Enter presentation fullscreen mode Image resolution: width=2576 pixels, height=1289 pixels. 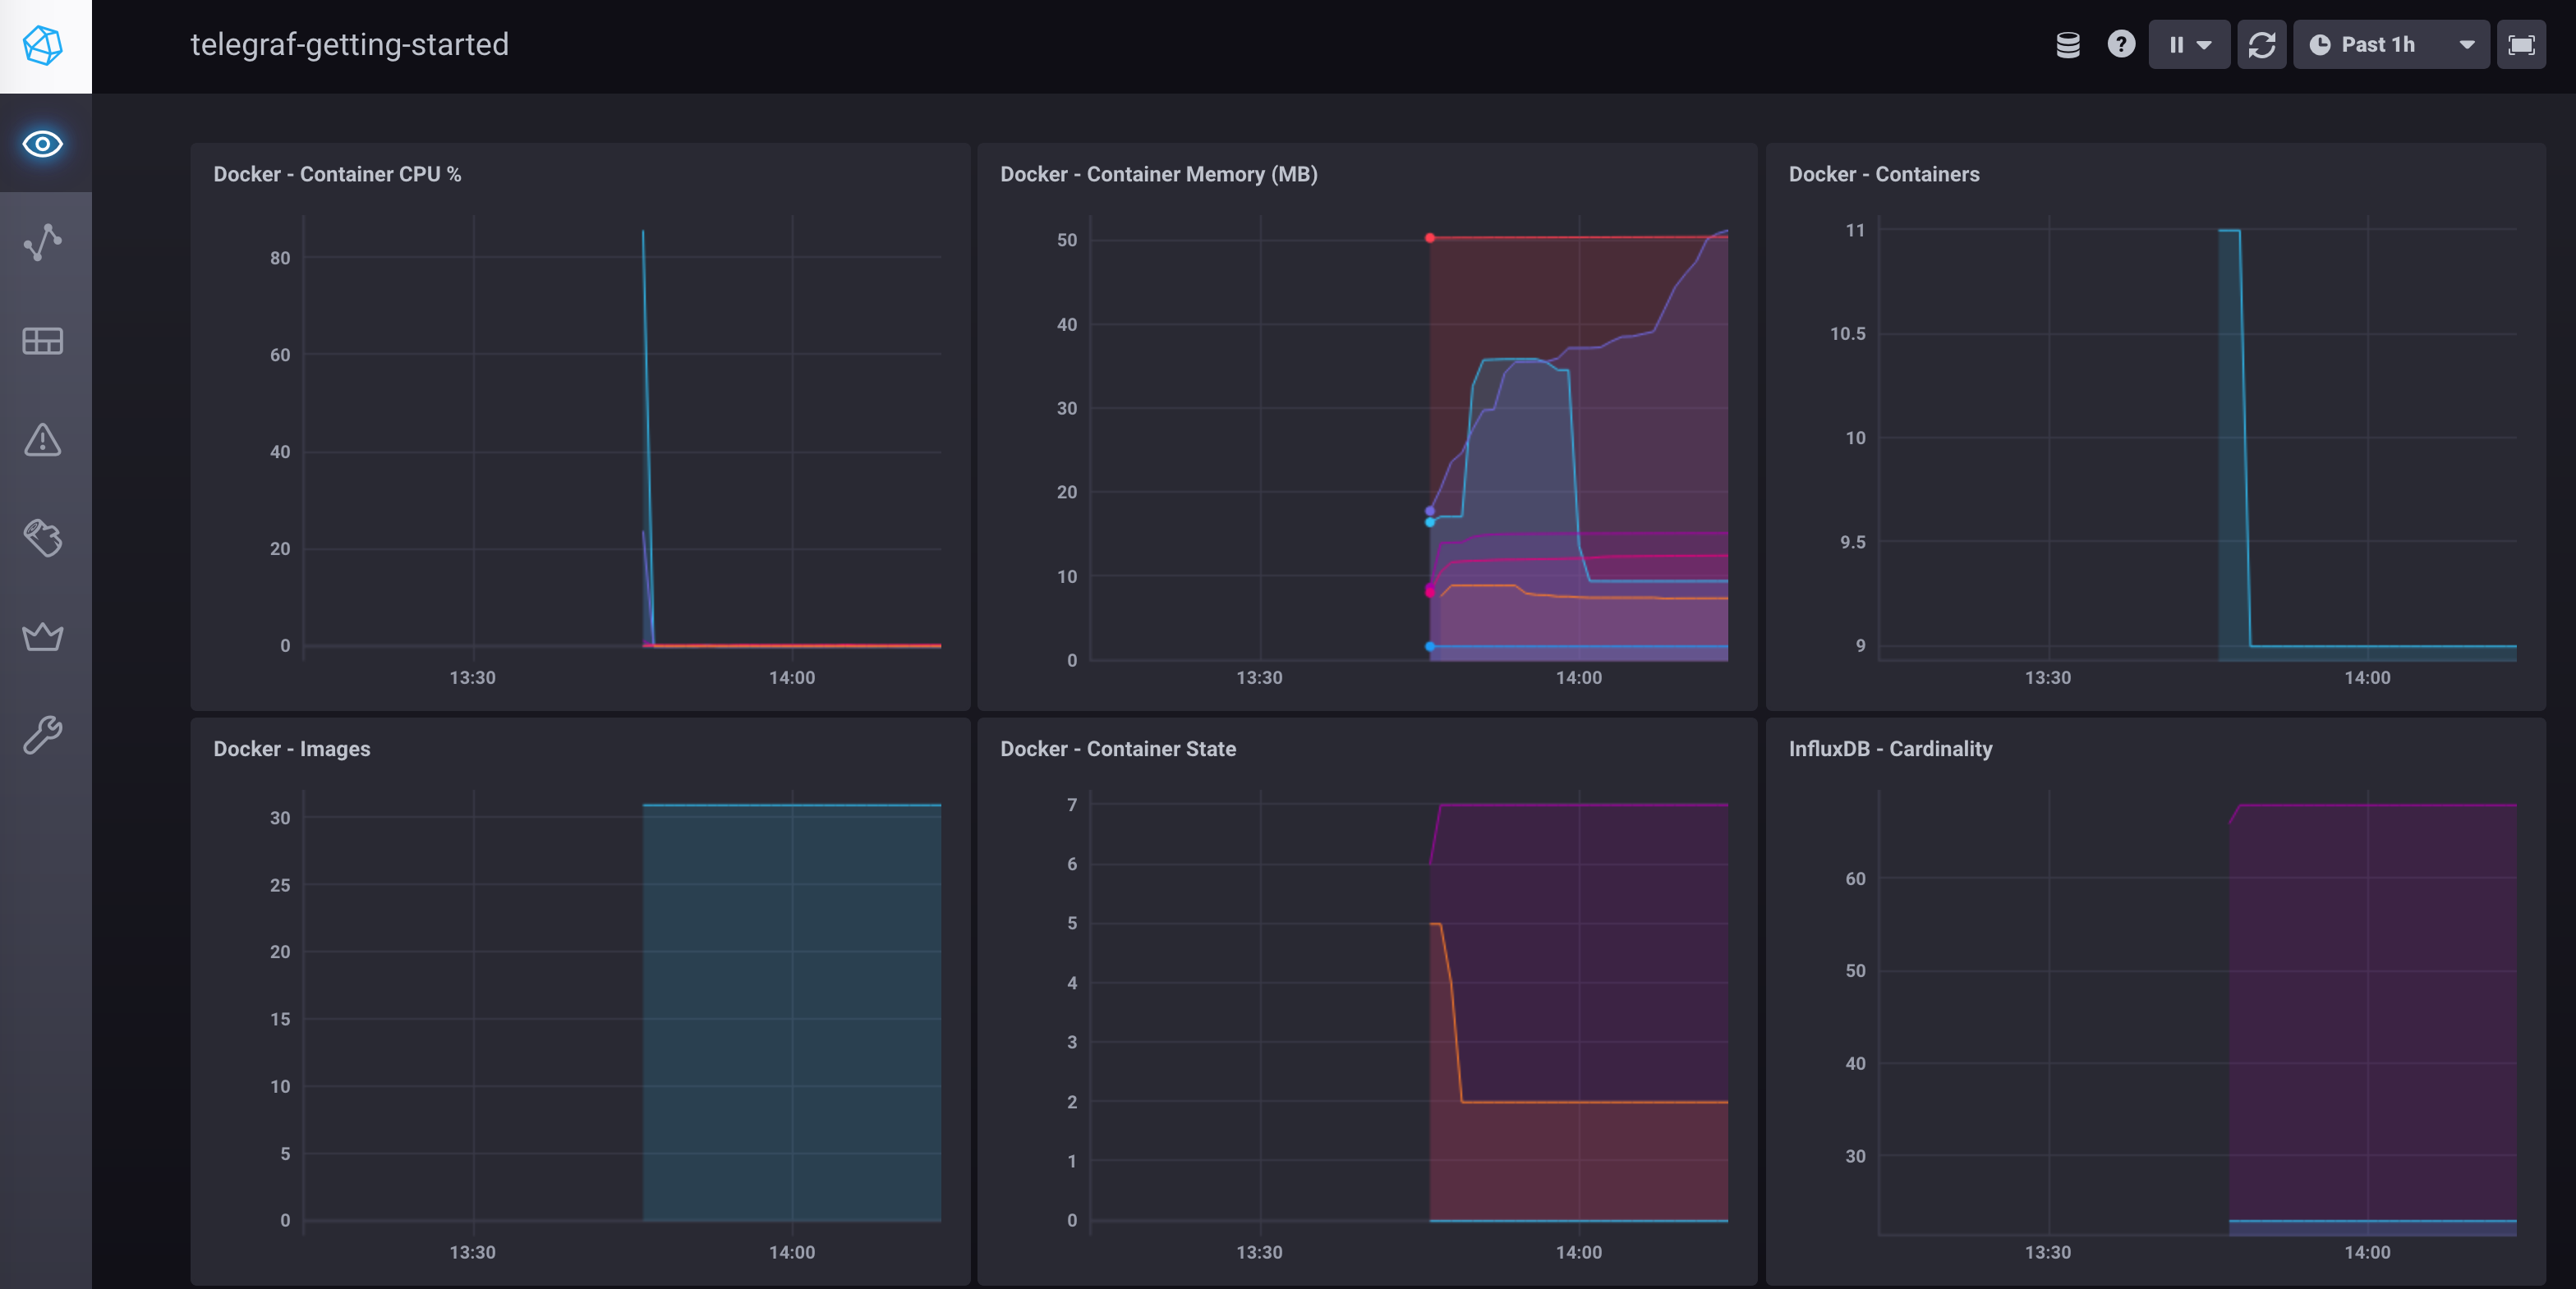(x=2521, y=45)
